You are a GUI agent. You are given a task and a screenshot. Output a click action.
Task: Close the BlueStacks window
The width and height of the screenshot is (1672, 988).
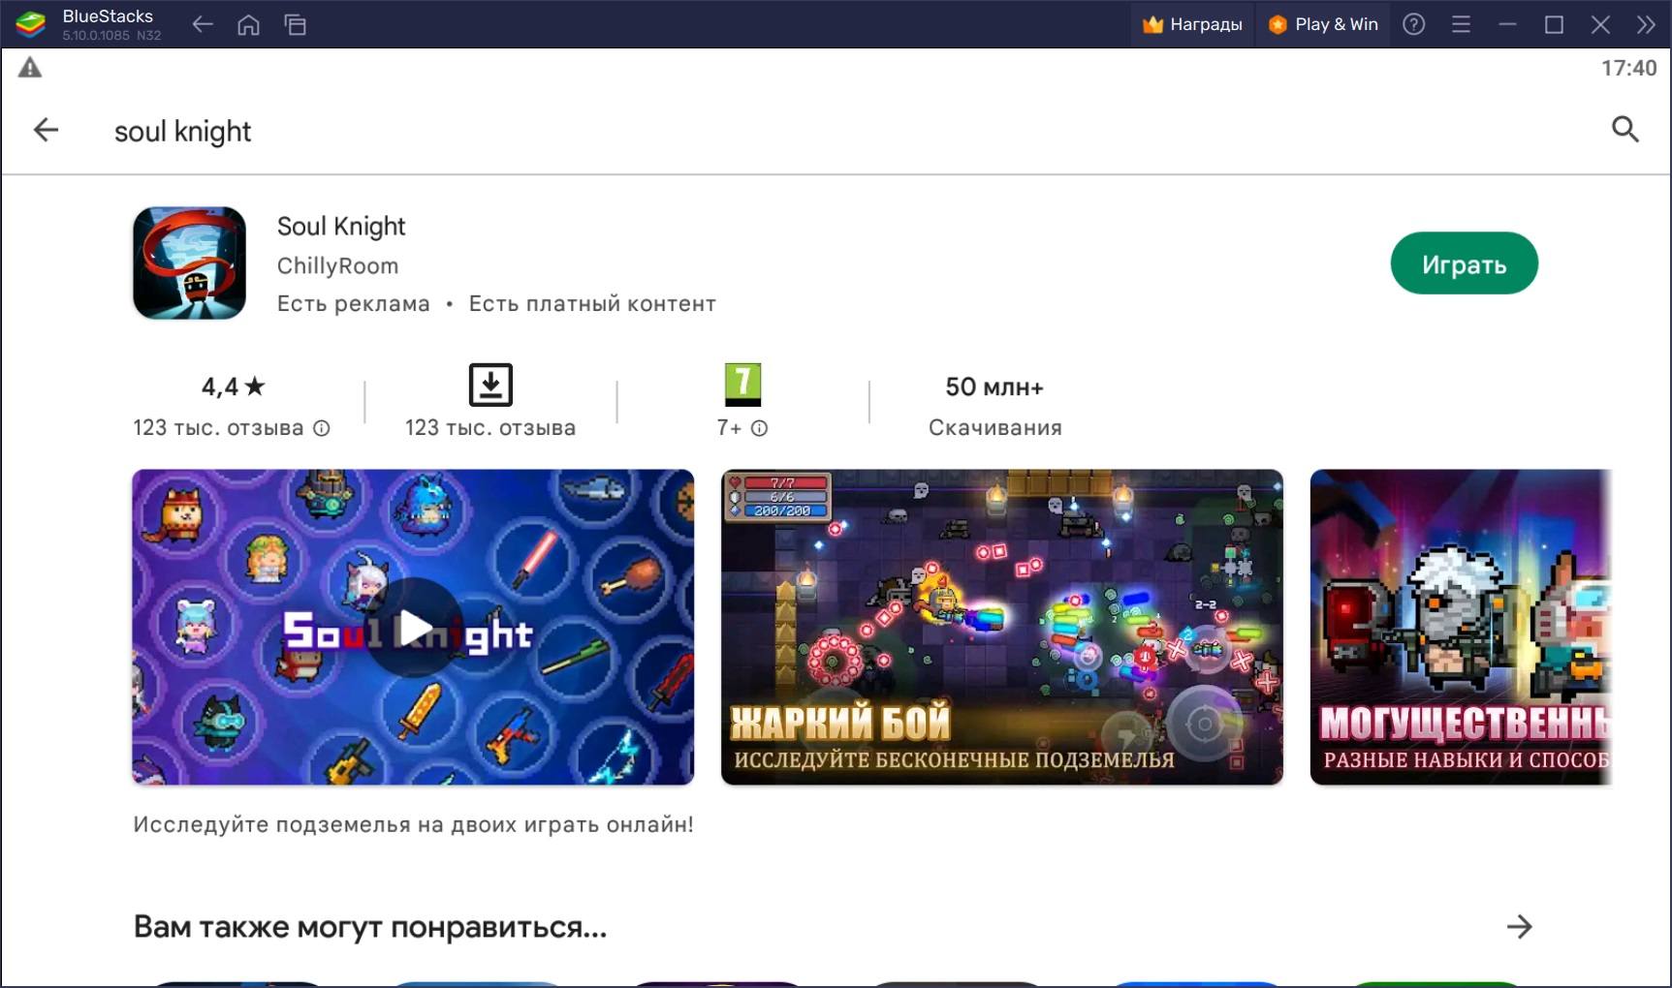[x=1600, y=24]
